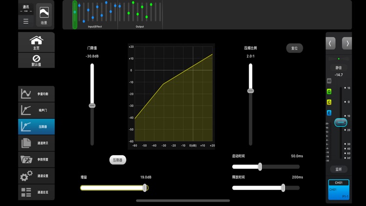Toggle the 48 phantom power indicator
Image resolution: width=366 pixels, height=206 pixels.
tap(329, 81)
